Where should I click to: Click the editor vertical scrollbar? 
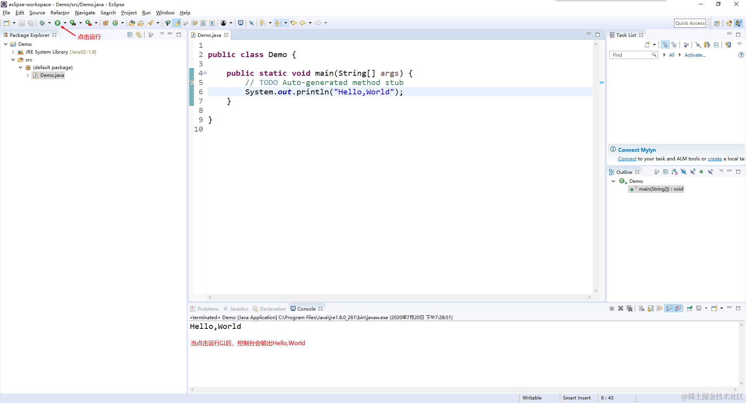coord(596,167)
